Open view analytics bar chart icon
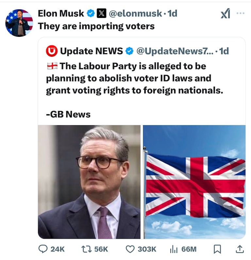Screen dimensions: 251x260 tap(174, 249)
